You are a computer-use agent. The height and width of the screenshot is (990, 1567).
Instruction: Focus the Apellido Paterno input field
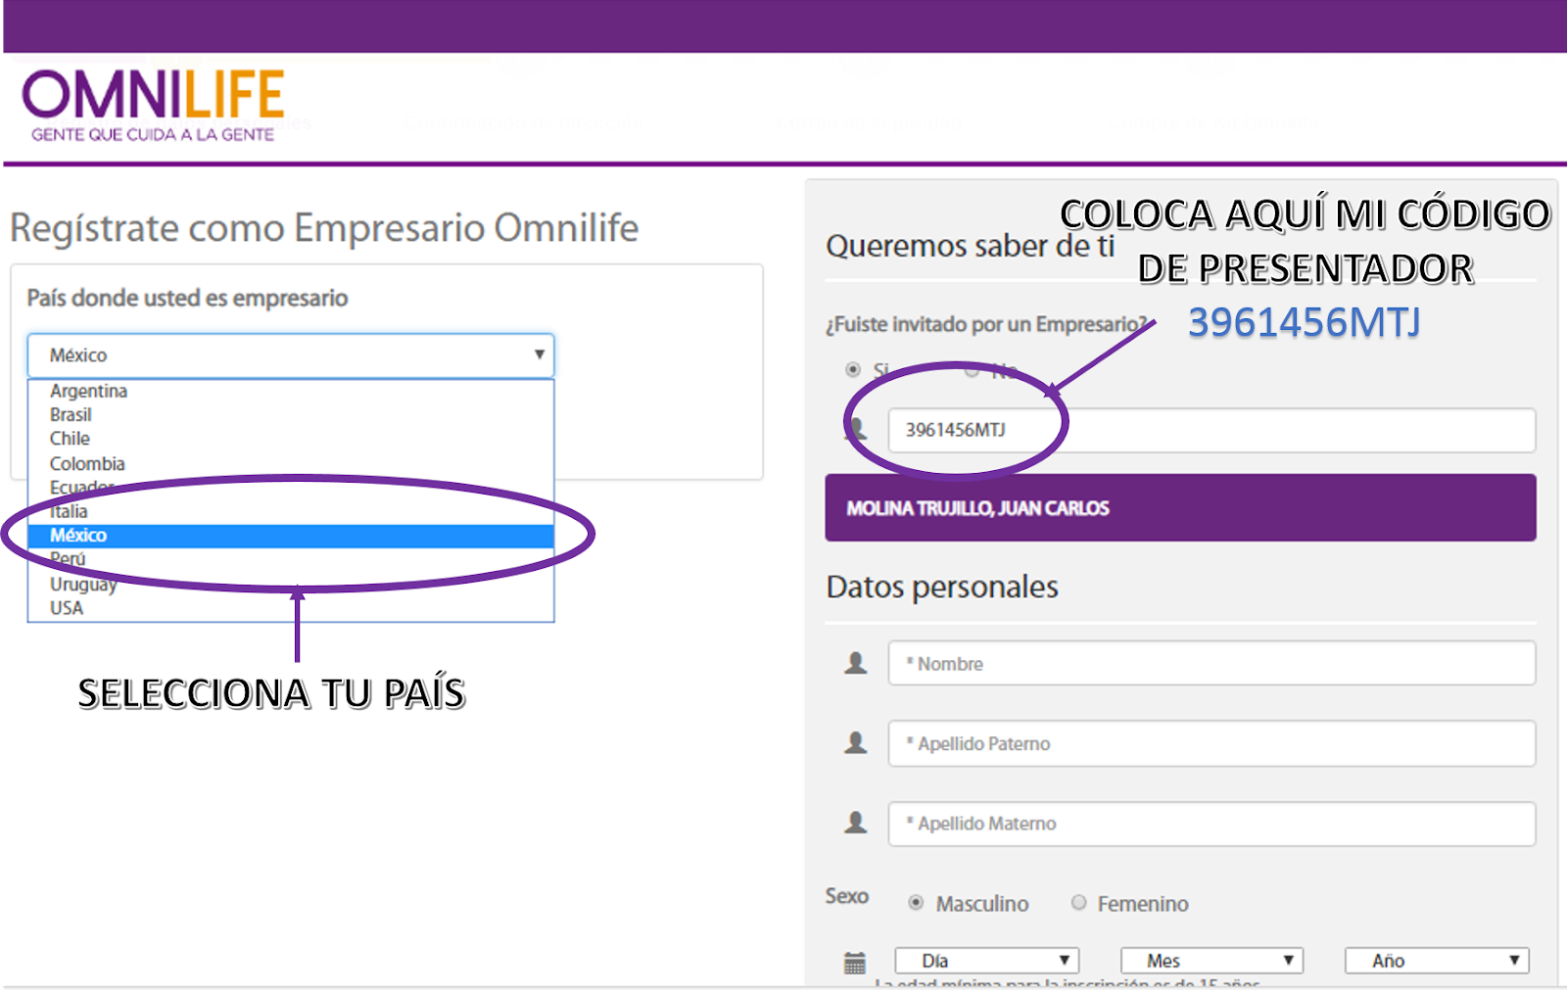pos(1211,743)
